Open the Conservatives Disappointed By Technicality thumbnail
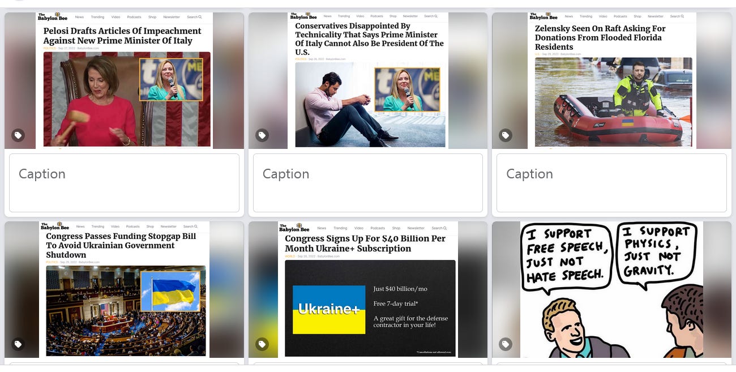This screenshot has height=372, width=736. (x=368, y=80)
